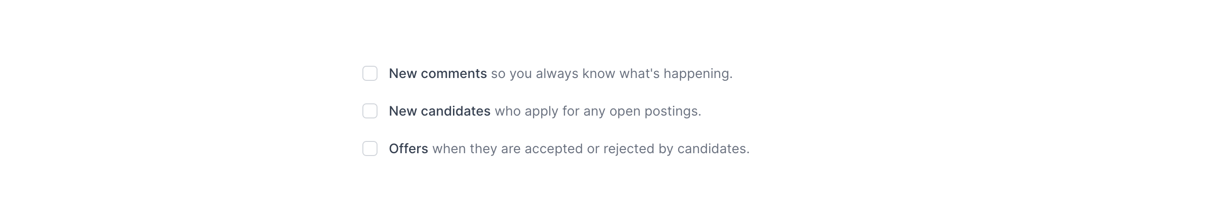1208x203 pixels.
Task: Click "who apply for any open postings" text
Action: tap(597, 111)
